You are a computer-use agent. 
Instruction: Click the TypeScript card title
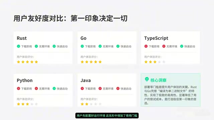click(x=156, y=38)
